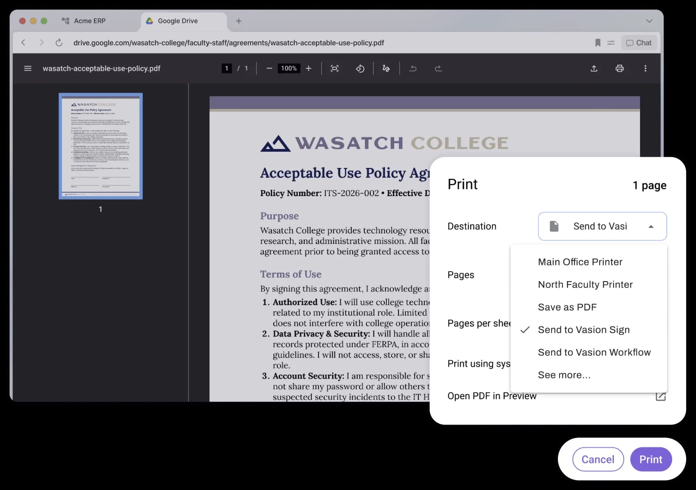Select the draw annotation tool

(386, 68)
